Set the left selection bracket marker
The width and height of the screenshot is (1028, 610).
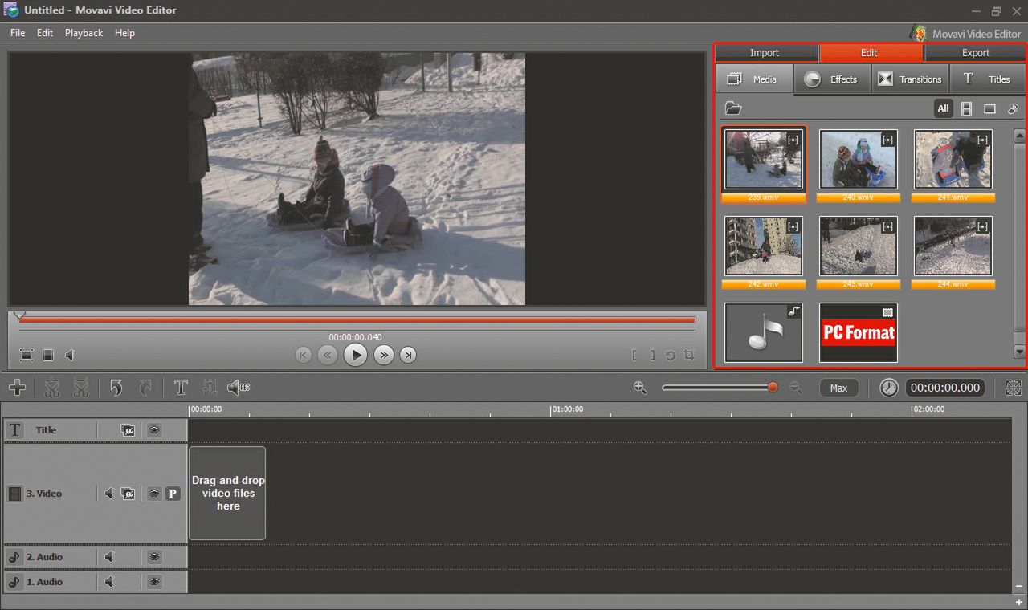pyautogui.click(x=634, y=355)
